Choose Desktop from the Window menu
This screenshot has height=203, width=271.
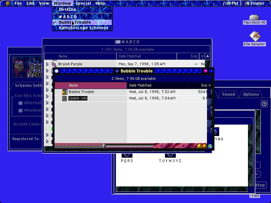coord(82,9)
